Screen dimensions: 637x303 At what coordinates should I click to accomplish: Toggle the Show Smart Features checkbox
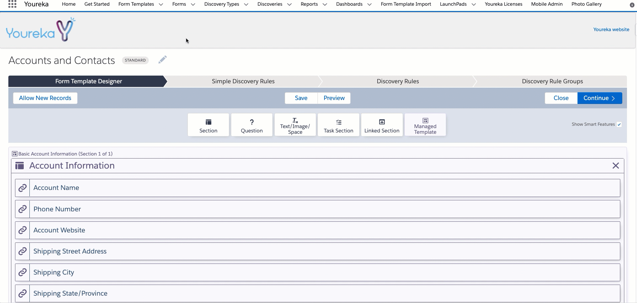[x=619, y=124]
